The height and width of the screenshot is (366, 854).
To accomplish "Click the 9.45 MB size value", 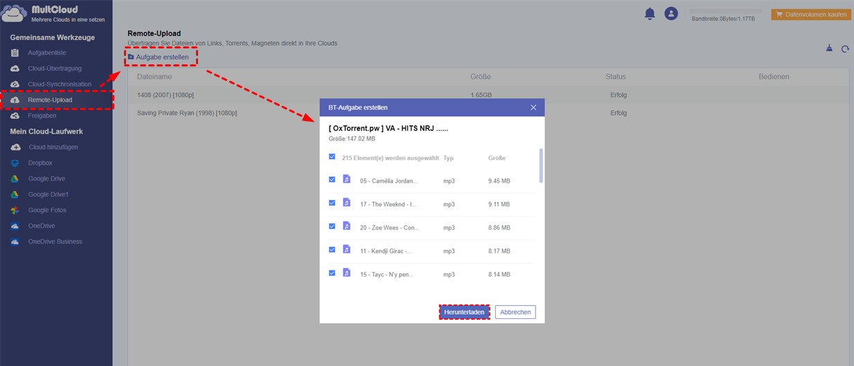I will point(499,181).
